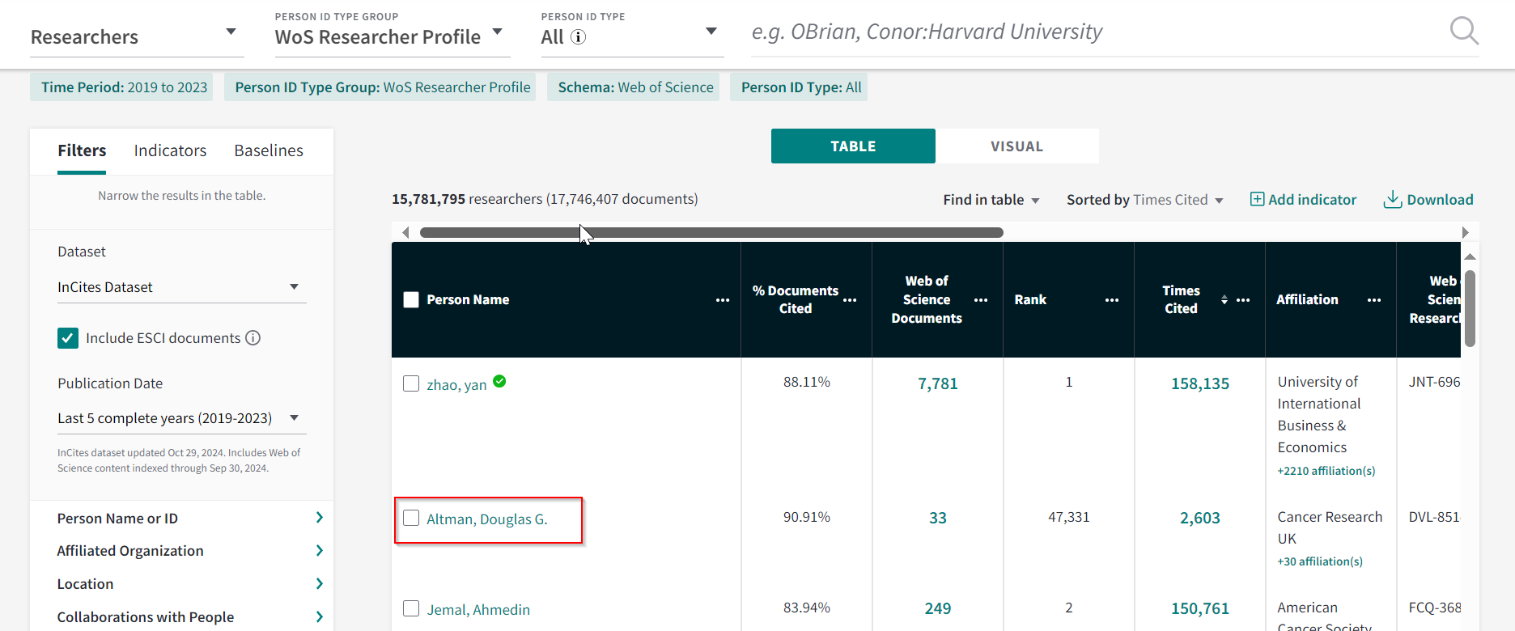Open % Documents Cited column options menu
Screen dimensions: 1515x631
850,300
